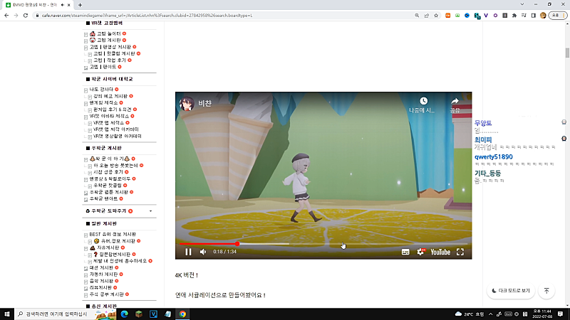Expand 우왁굳 도와주기 dropdown arrow
Screen dimensions: 570x320
click(150, 211)
